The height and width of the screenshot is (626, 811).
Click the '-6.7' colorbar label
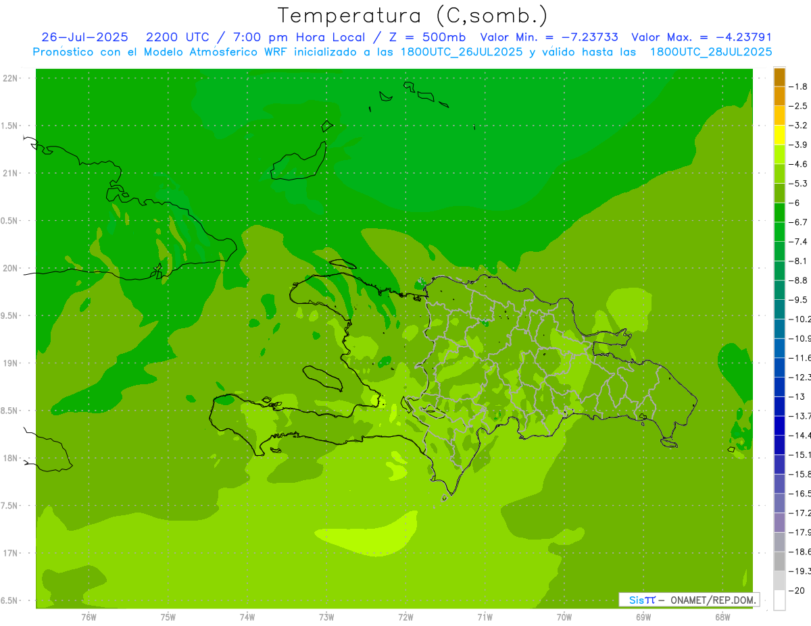pyautogui.click(x=798, y=222)
